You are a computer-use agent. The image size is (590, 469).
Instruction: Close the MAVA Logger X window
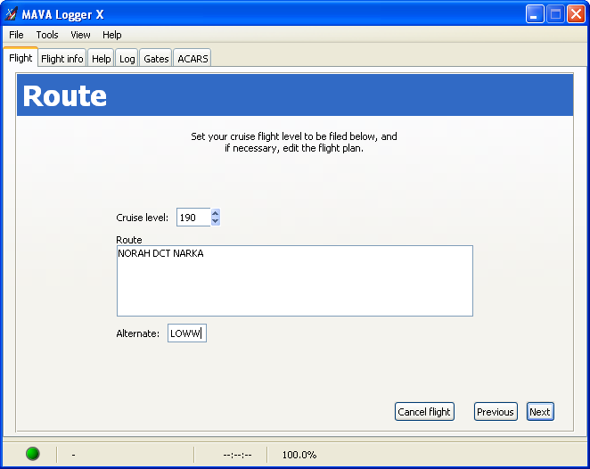click(x=576, y=14)
